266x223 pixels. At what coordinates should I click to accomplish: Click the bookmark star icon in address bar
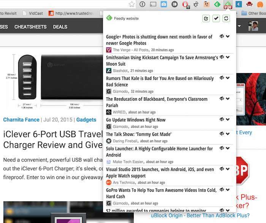131,4
